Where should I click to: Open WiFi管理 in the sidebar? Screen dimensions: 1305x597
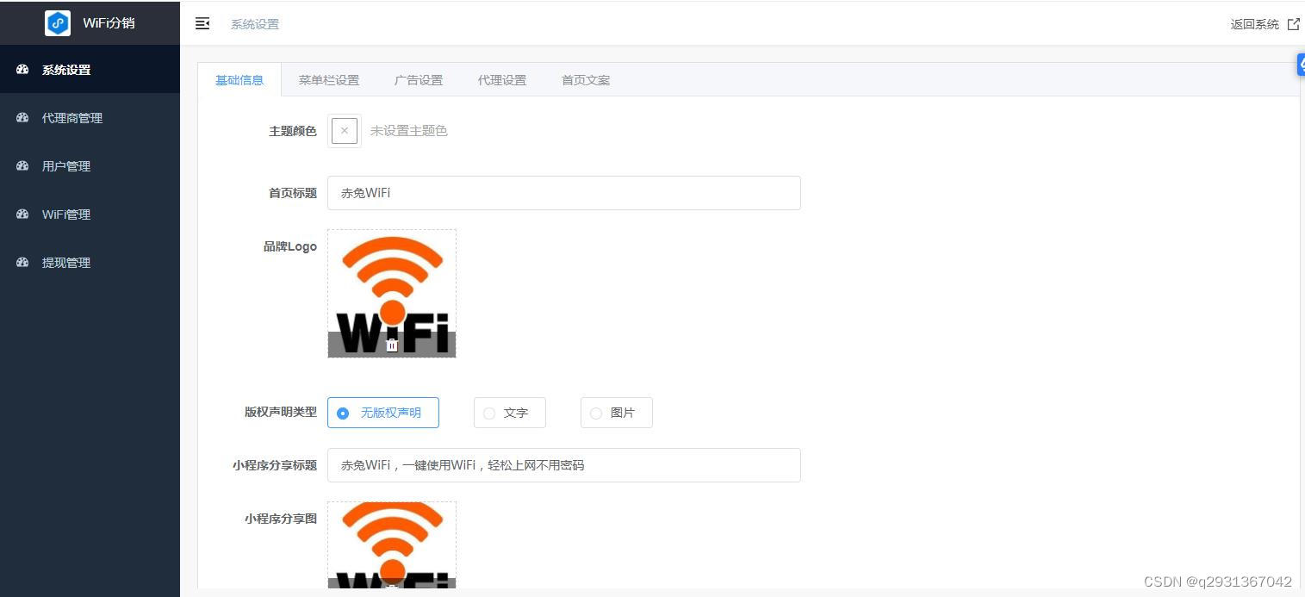point(90,215)
